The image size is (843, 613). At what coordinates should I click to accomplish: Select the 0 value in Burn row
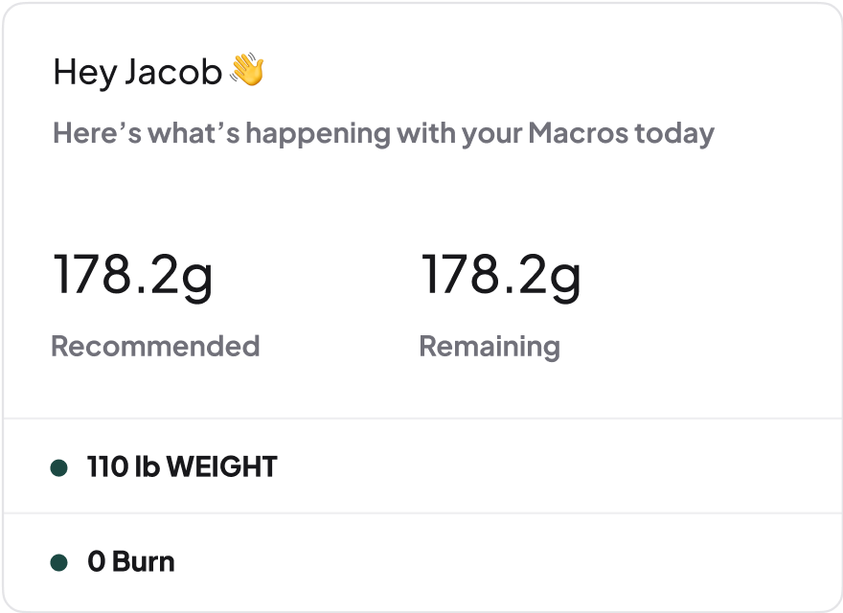[95, 562]
